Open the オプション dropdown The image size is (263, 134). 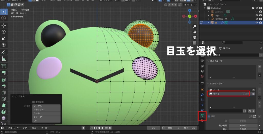coord(191,5)
